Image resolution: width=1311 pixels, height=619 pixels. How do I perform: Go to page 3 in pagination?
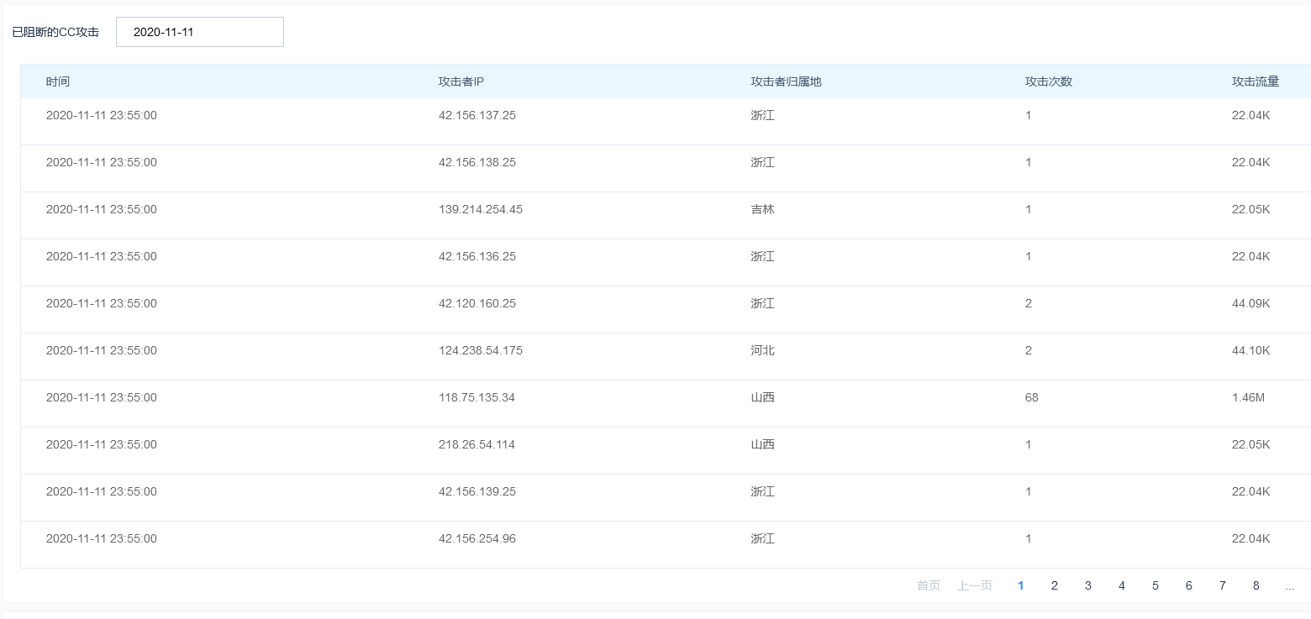pos(1088,585)
